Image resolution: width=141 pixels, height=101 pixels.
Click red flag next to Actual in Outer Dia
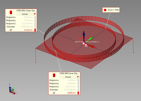click(35, 14)
